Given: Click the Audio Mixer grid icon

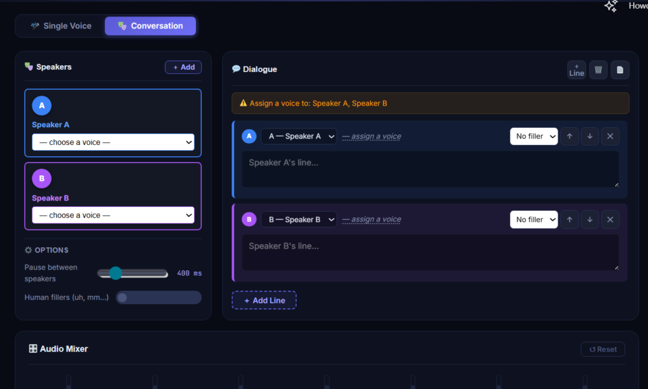Looking at the screenshot, I should tap(33, 349).
